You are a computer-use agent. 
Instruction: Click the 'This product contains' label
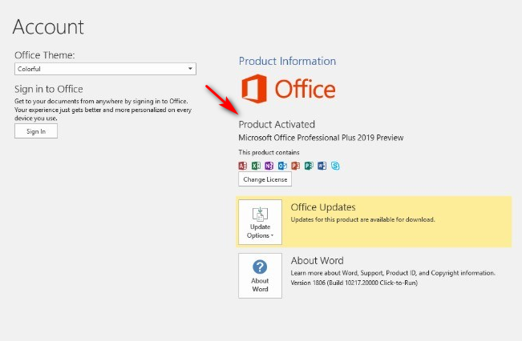(x=269, y=152)
